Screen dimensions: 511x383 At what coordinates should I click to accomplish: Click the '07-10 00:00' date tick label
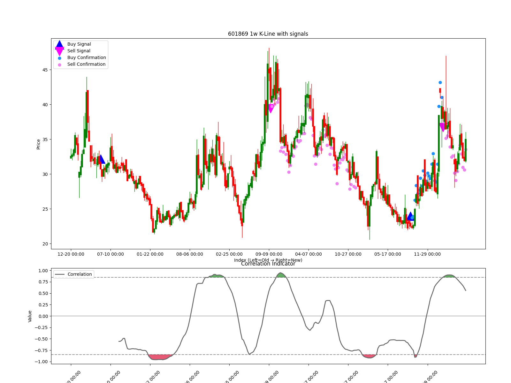point(111,254)
